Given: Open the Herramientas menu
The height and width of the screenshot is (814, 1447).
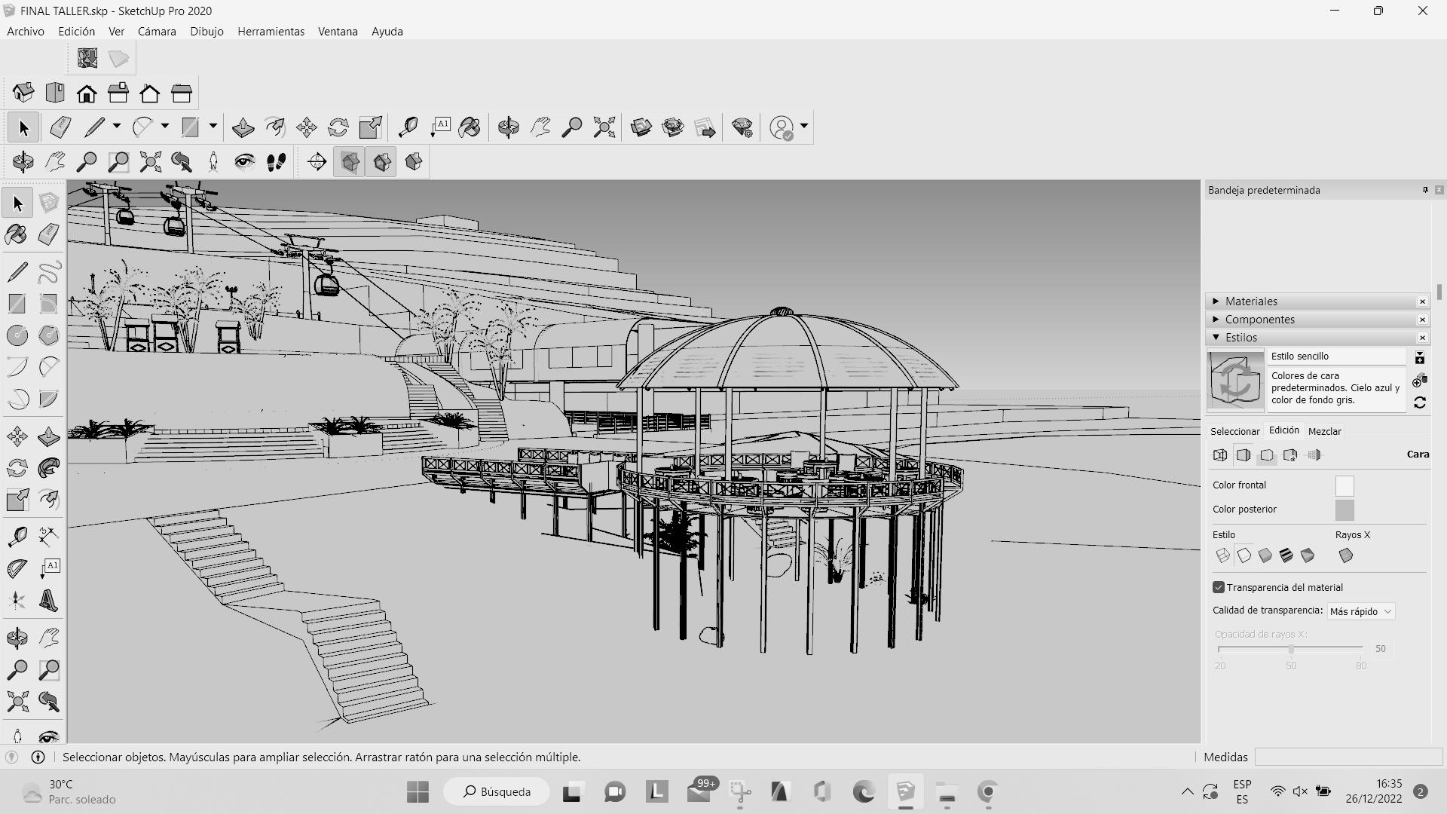Looking at the screenshot, I should [x=271, y=32].
